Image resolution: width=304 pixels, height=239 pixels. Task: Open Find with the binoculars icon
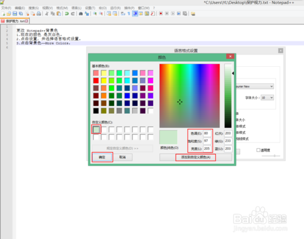[81, 13]
